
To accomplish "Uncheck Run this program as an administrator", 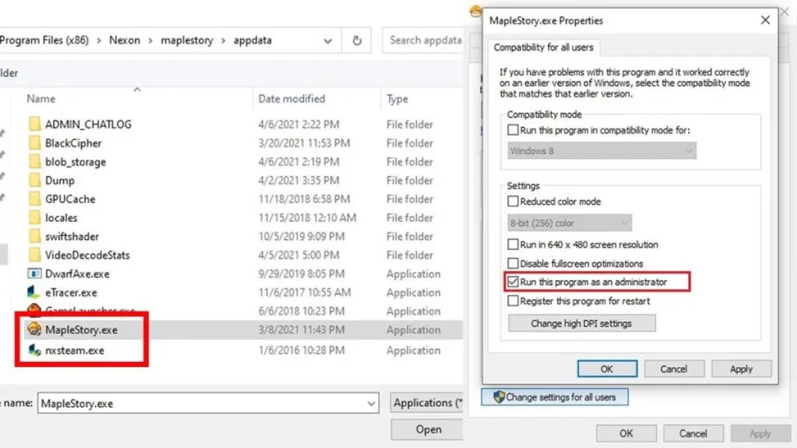I will point(513,282).
